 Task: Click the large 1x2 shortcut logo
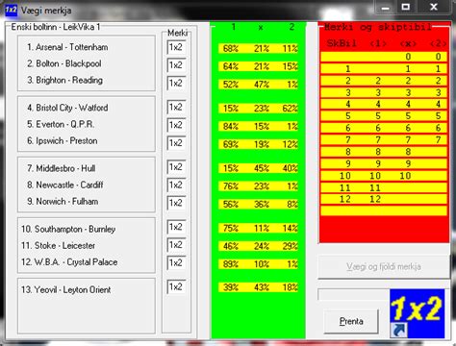pos(418,313)
